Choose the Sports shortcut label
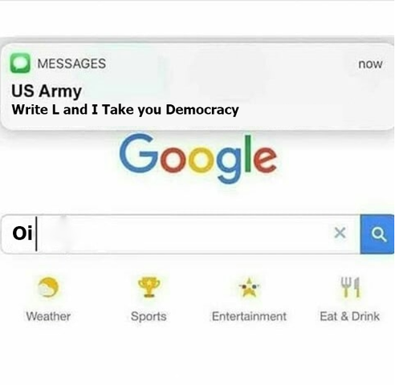The image size is (399, 385). [149, 317]
